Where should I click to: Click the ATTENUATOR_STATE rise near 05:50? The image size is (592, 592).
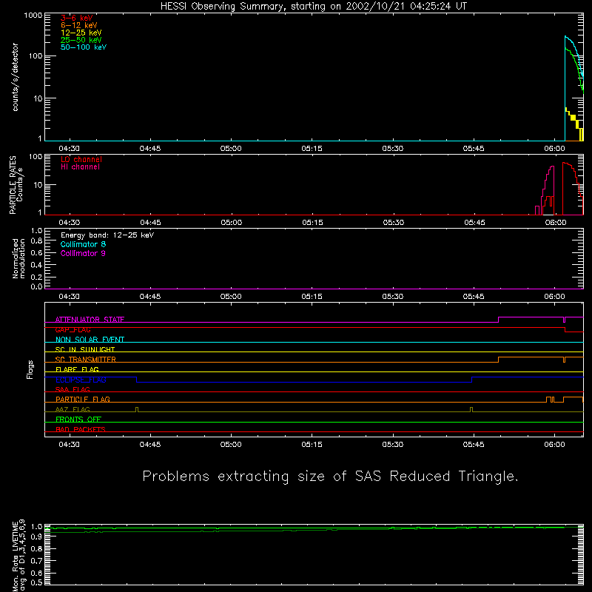coord(498,320)
